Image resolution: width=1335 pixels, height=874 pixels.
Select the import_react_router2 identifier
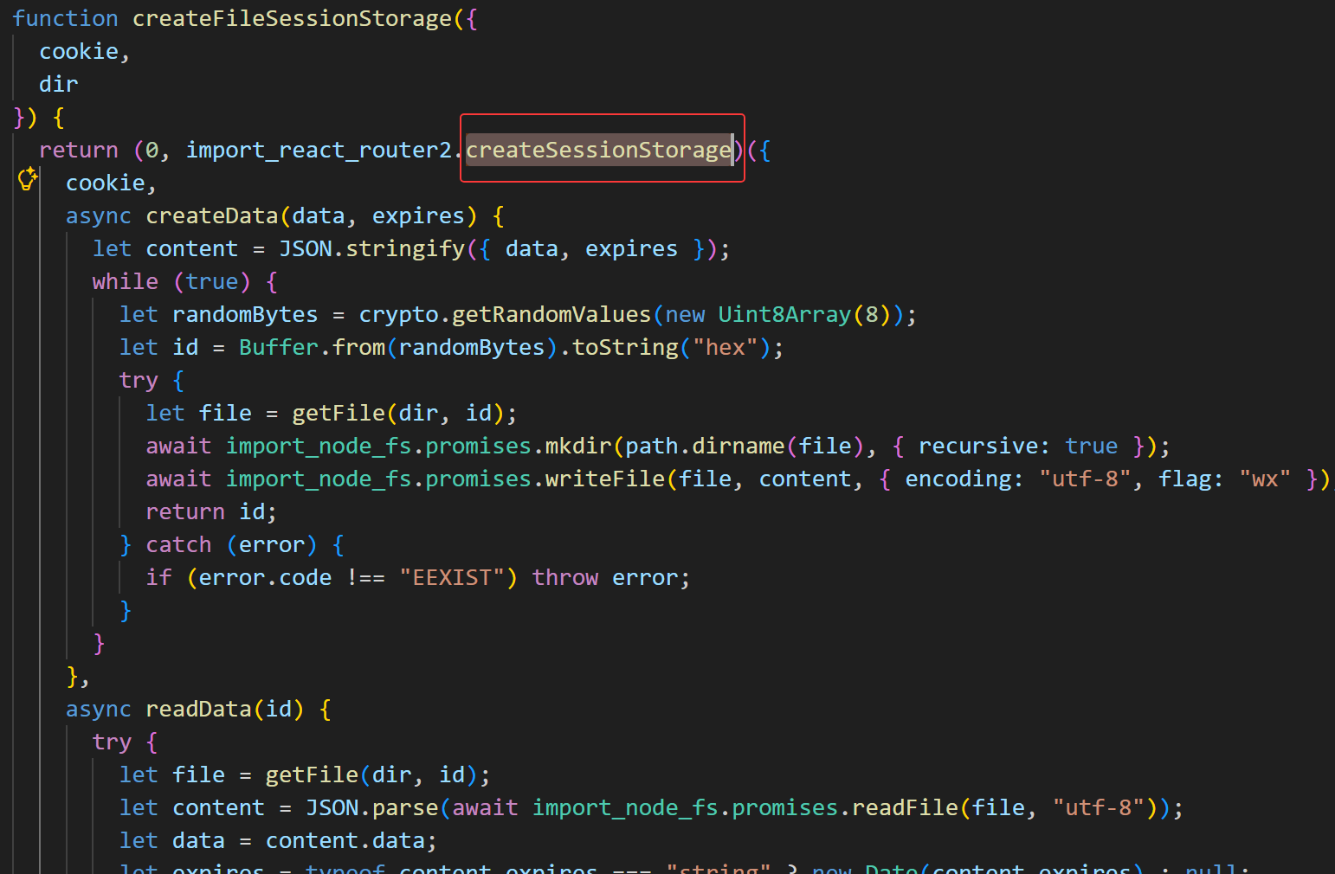tap(319, 151)
